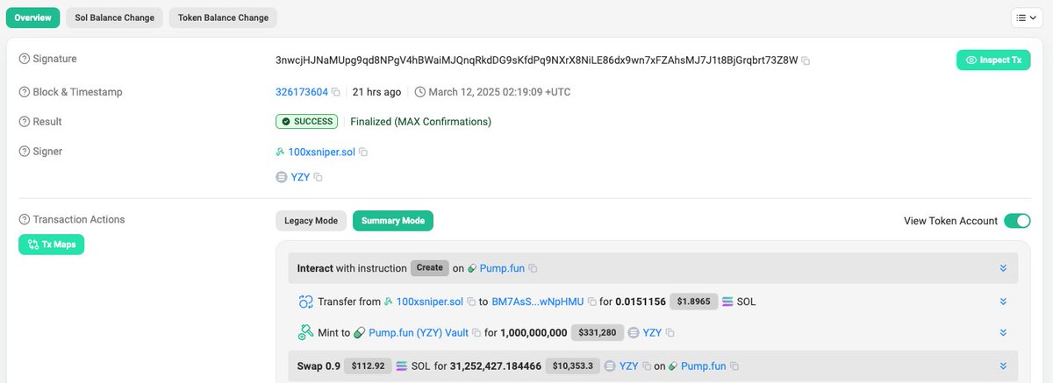Click the Inspect Tx button
This screenshot has height=383, width=1053.
coord(992,60)
